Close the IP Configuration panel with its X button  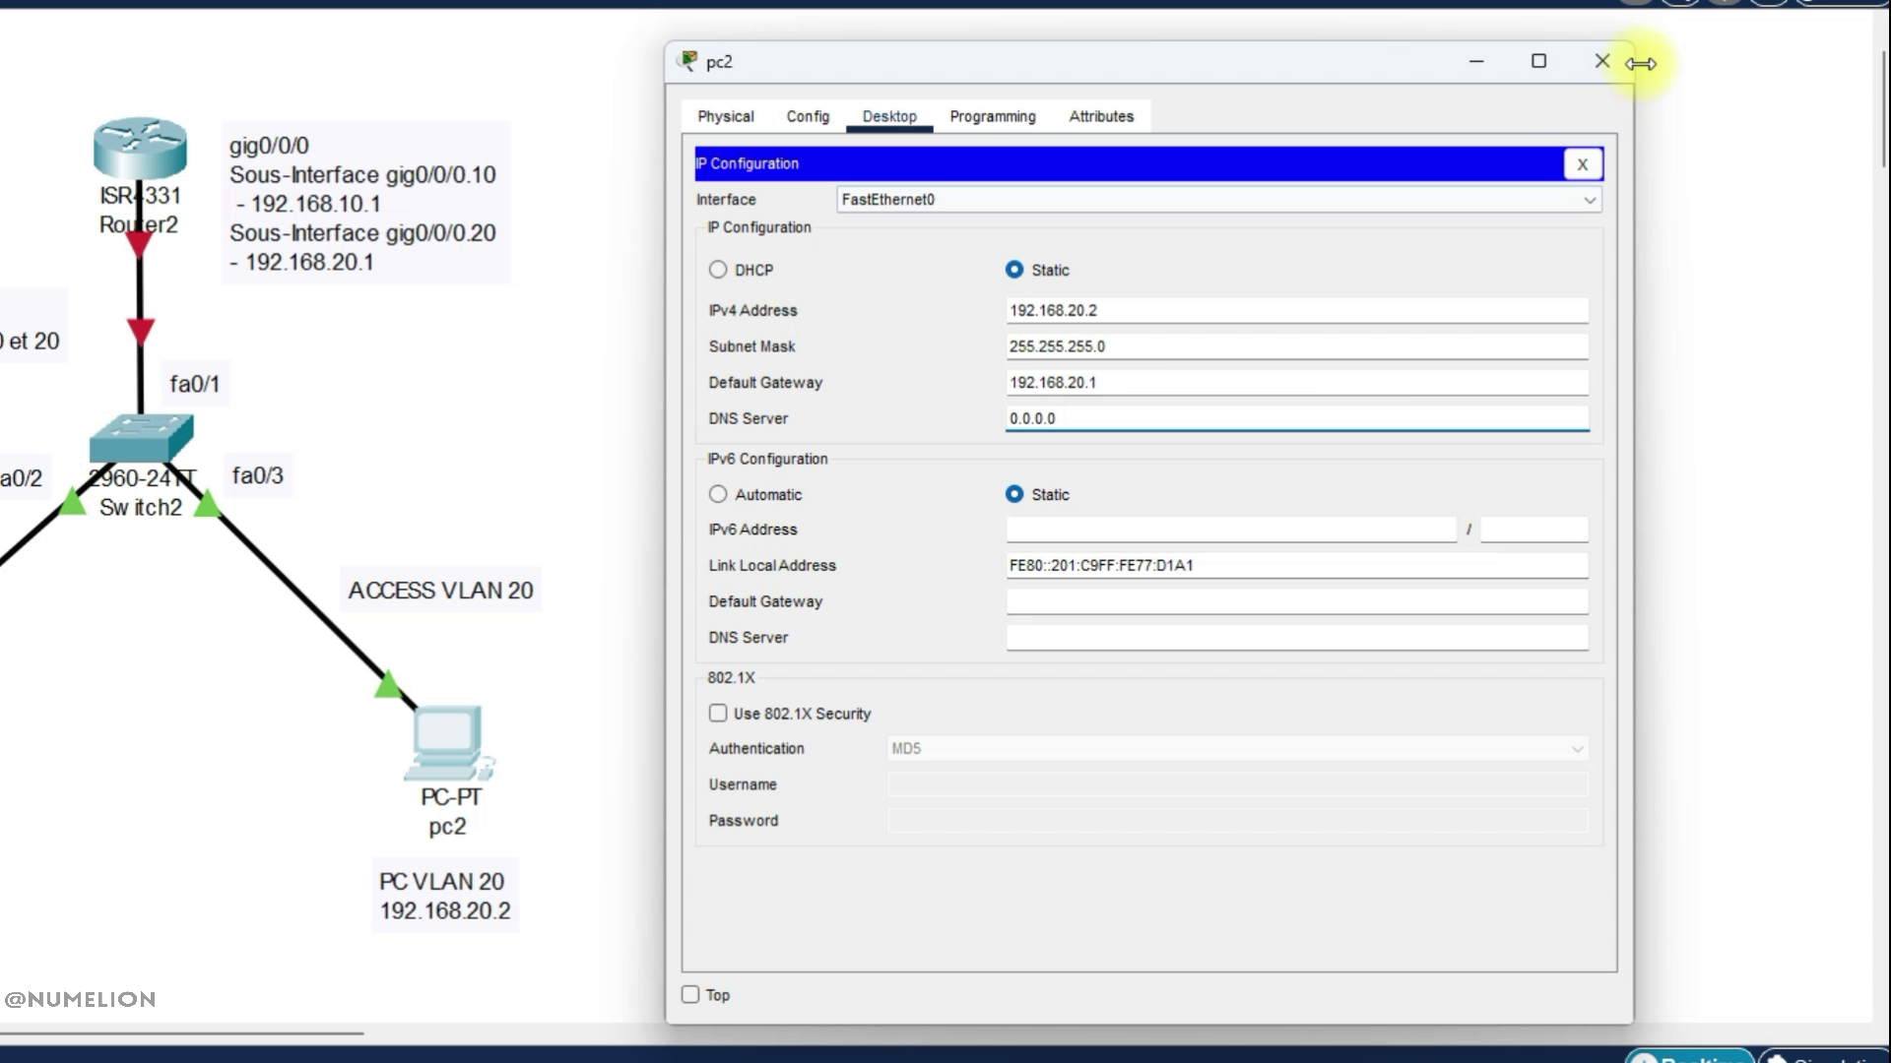click(x=1583, y=163)
